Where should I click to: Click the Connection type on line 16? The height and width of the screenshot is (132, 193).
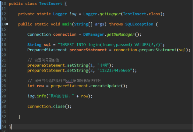tap(39, 35)
